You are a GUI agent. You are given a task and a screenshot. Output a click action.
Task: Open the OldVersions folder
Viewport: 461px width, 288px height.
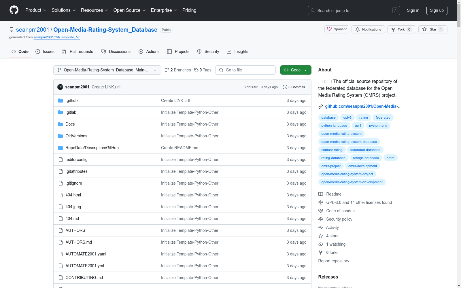click(76, 136)
